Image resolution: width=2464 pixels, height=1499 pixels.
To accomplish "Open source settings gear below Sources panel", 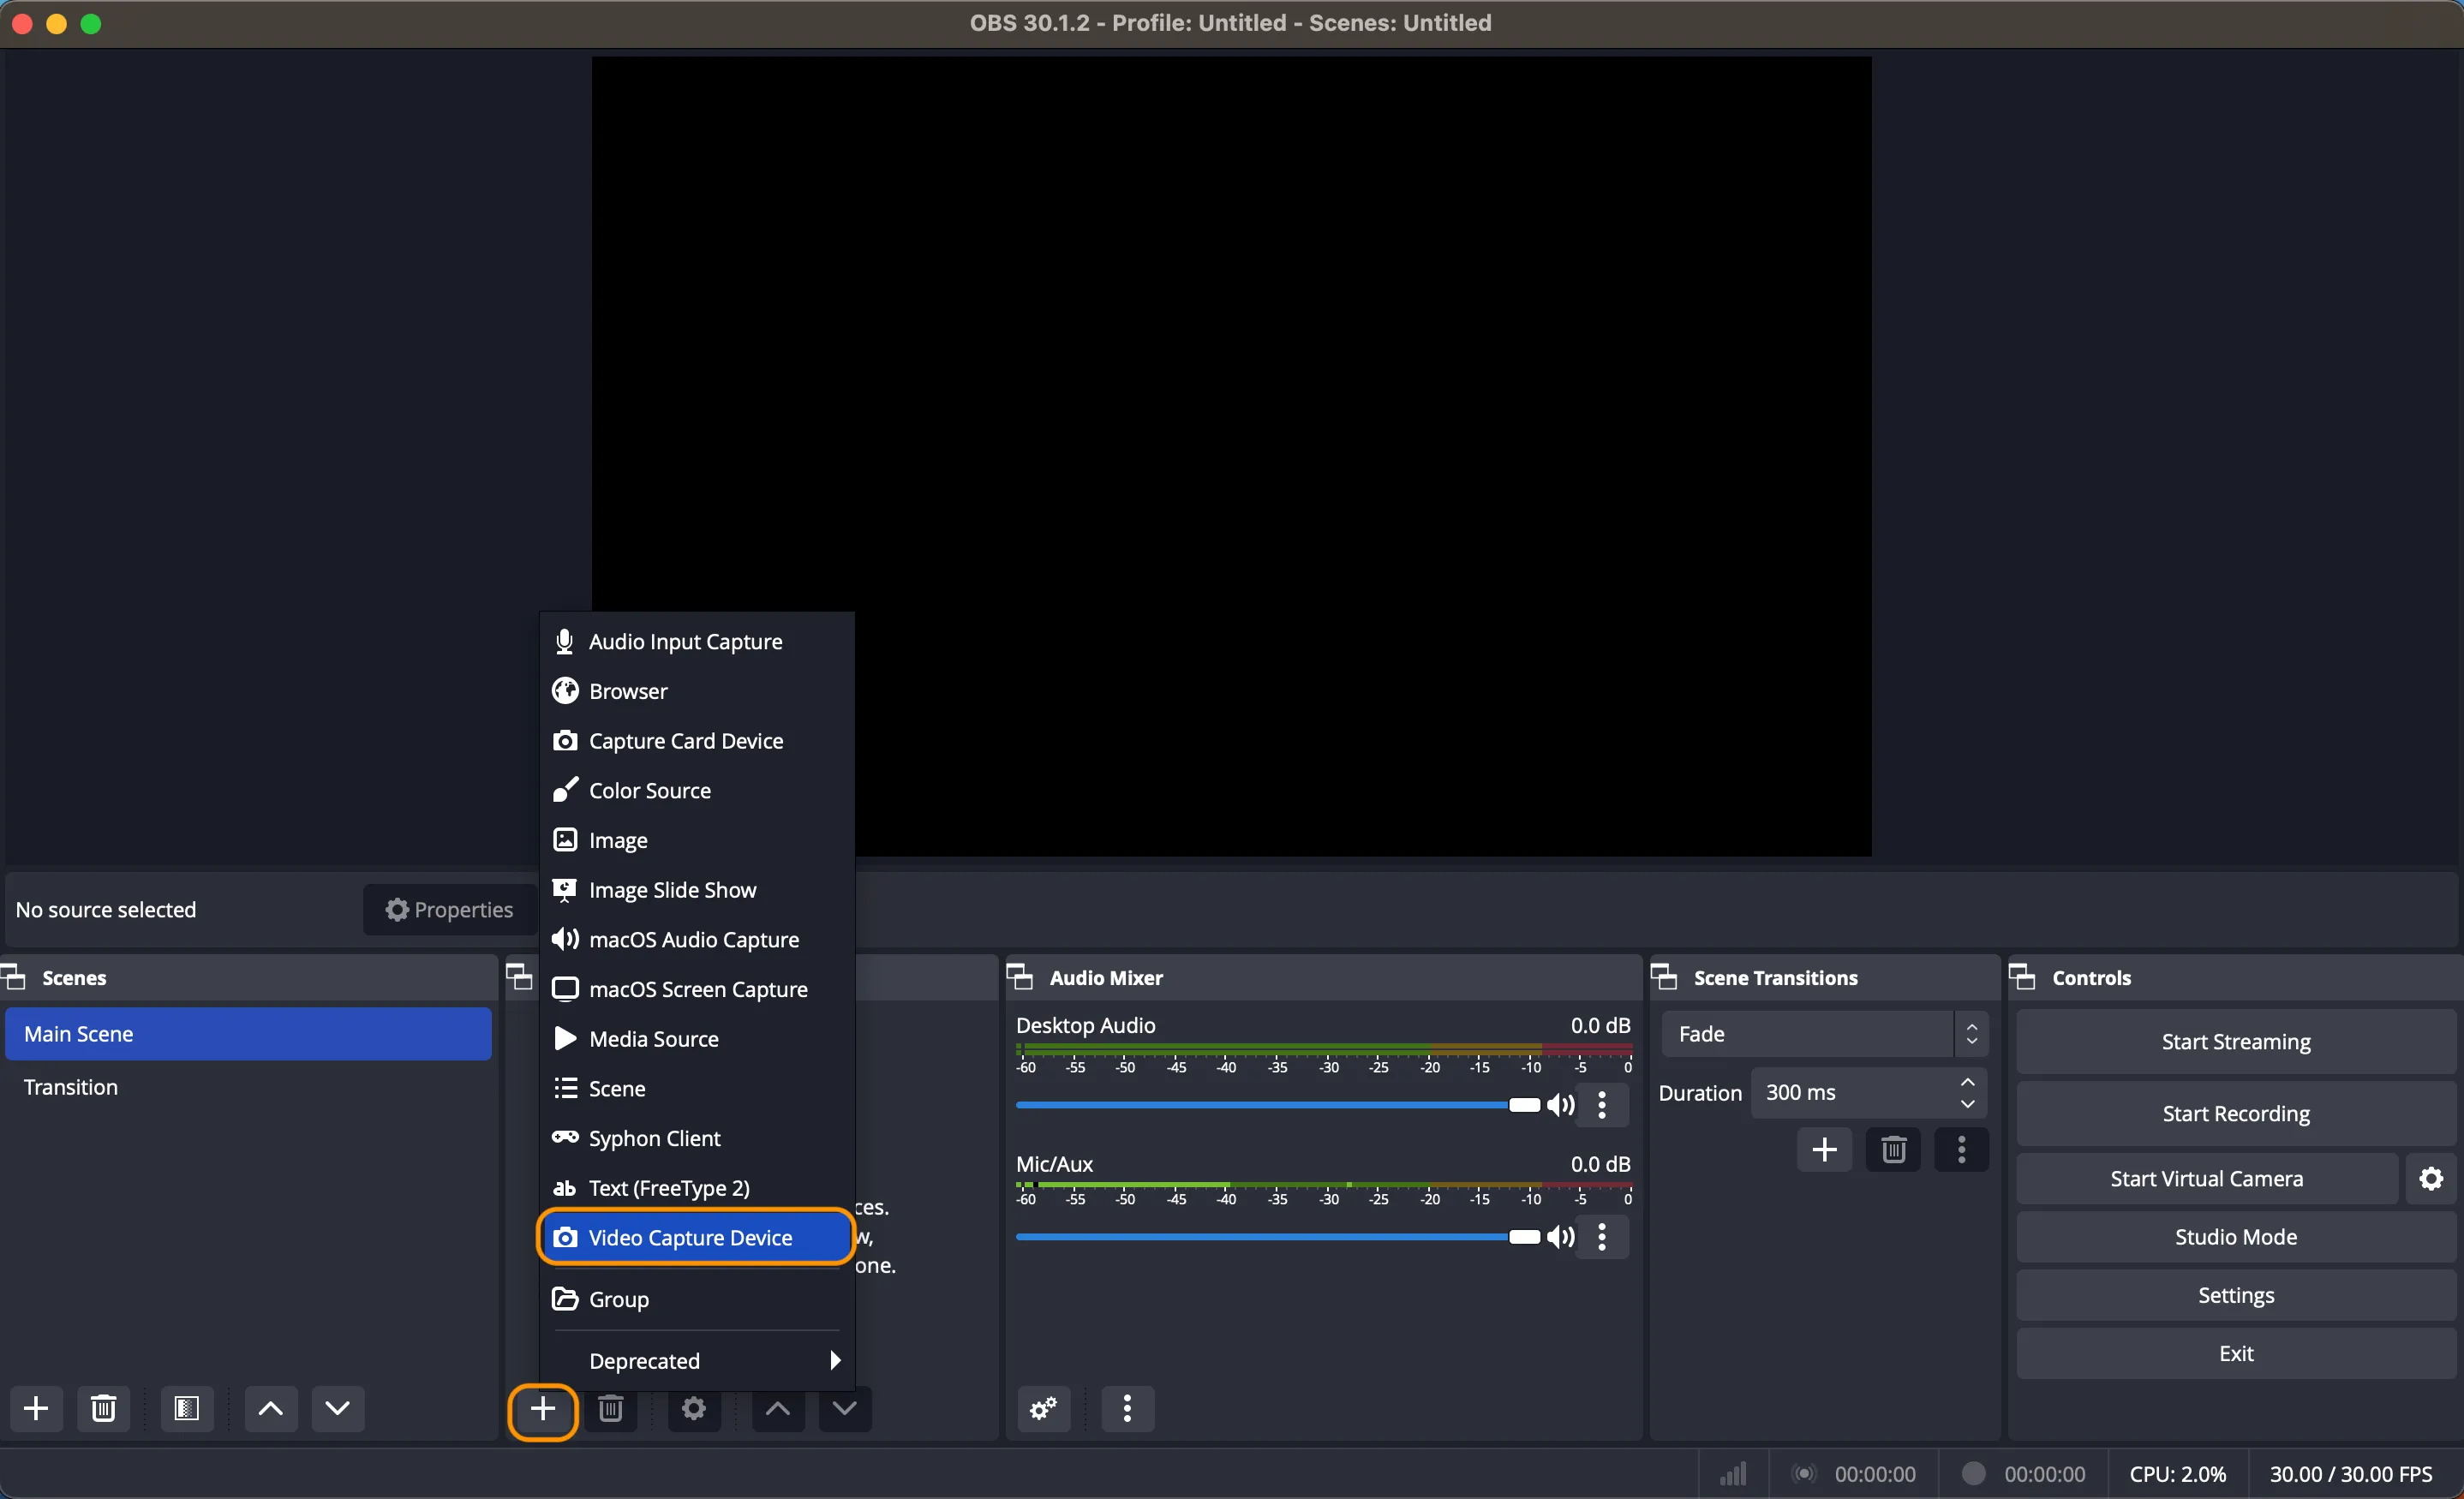I will 693,1410.
